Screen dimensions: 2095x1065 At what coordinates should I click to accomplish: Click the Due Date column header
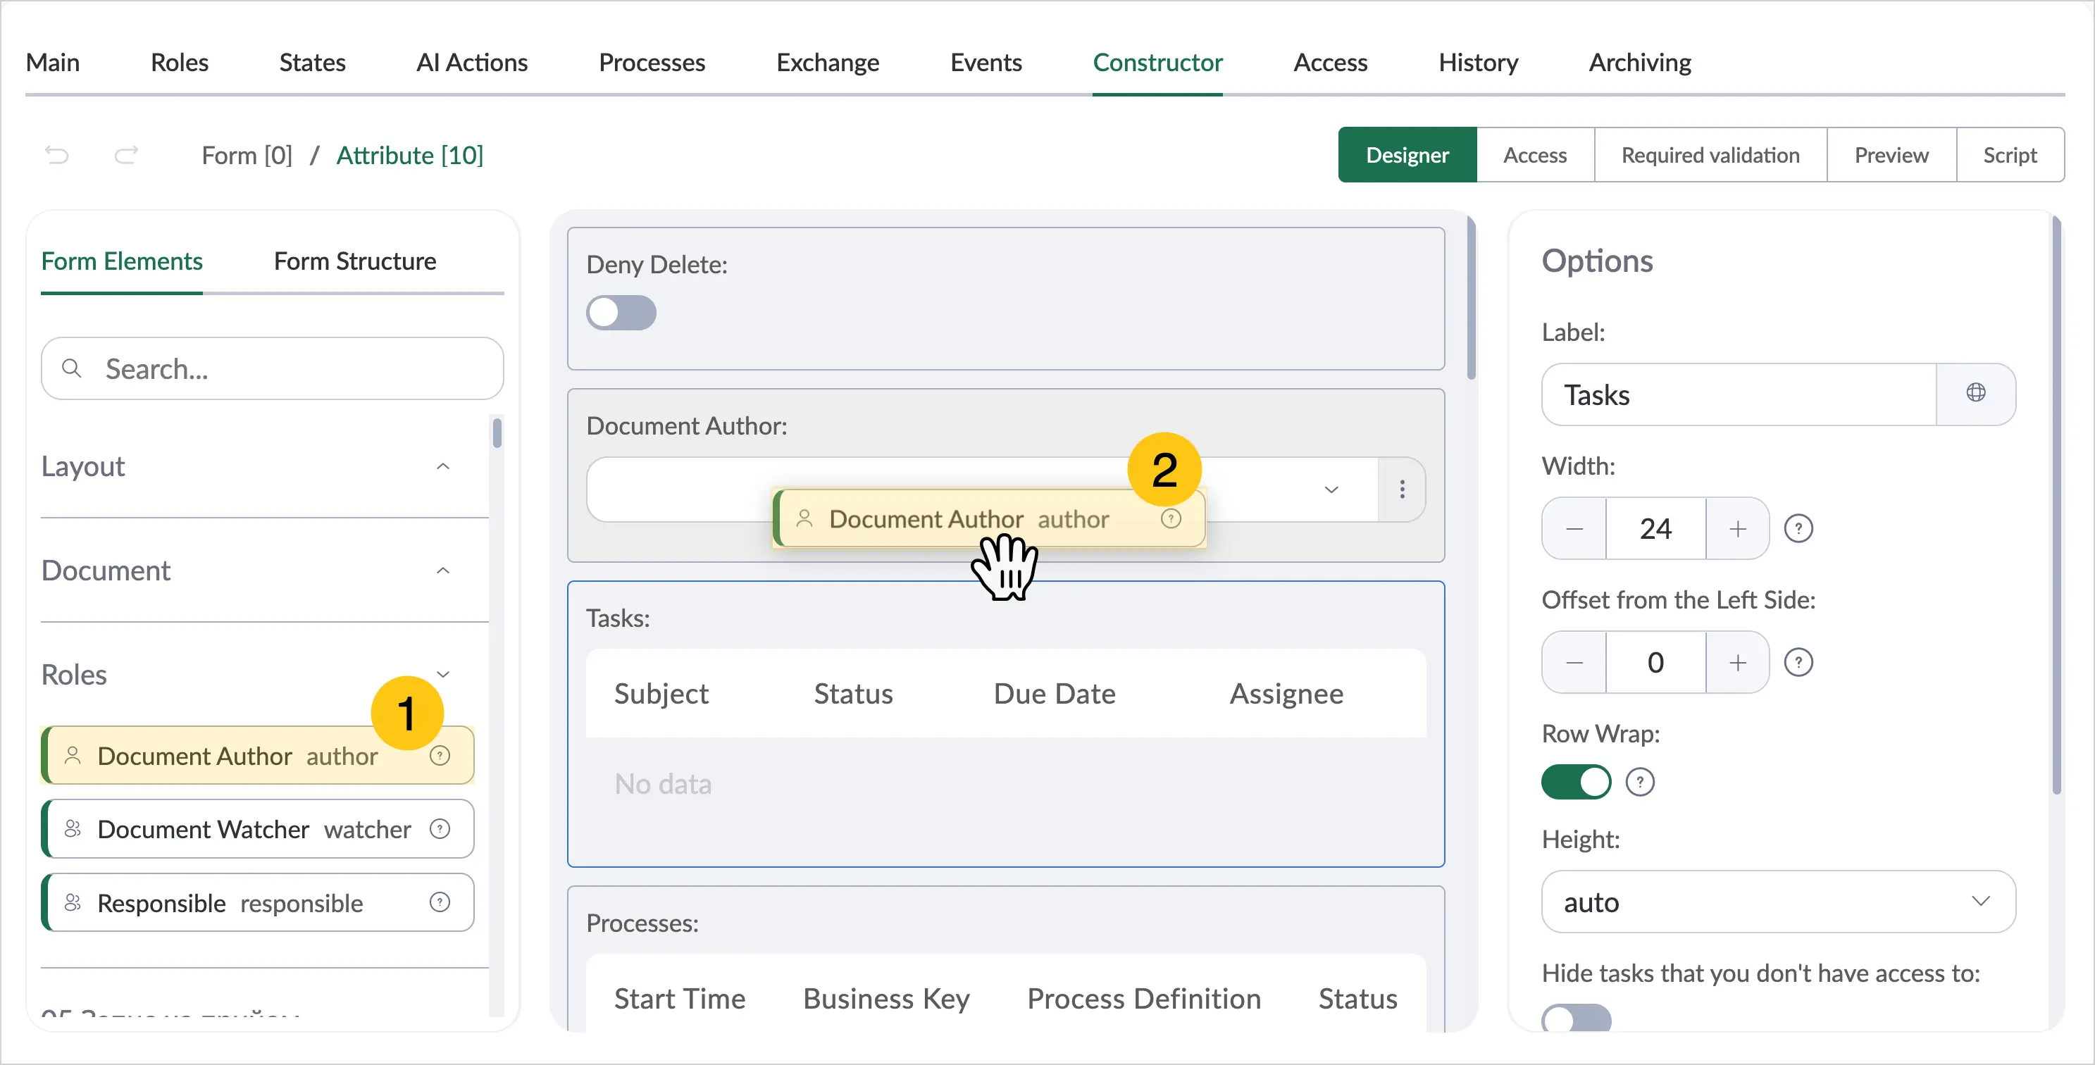tap(1055, 694)
